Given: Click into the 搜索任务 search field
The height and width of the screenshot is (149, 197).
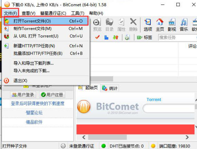Looking at the screenshot, I should tap(177, 37).
